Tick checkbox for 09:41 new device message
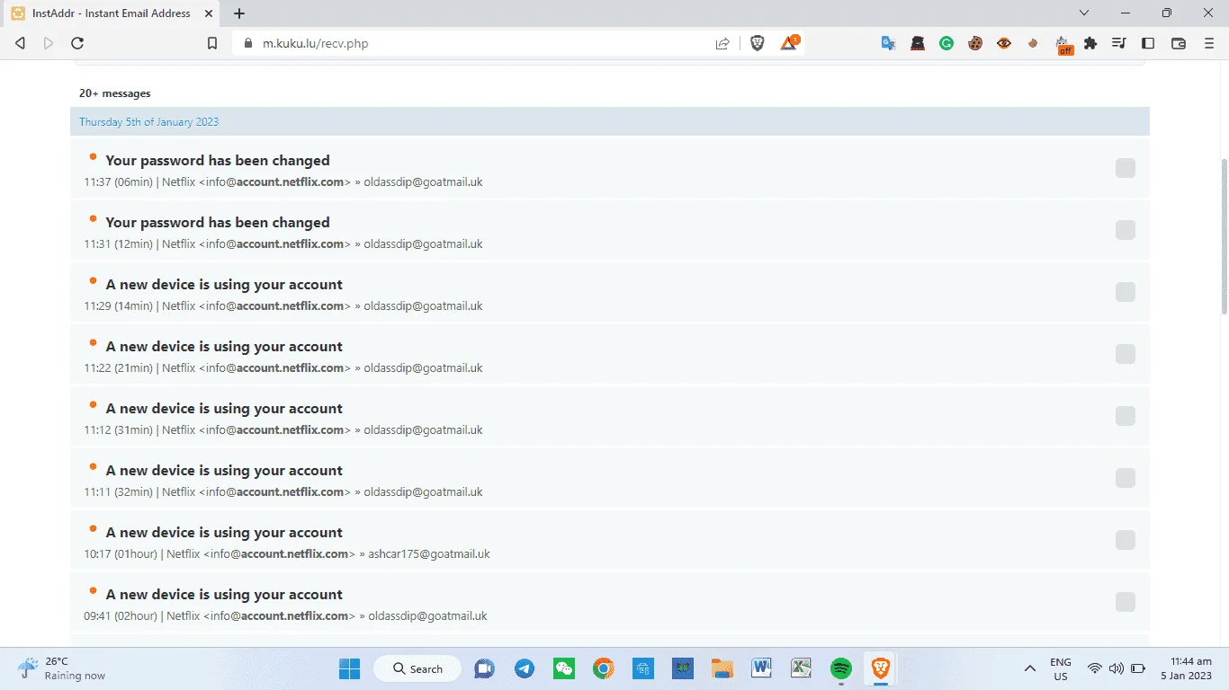 (1125, 602)
